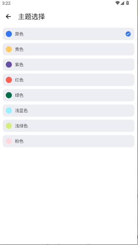Click the dark green color circle
Image resolution: width=138 pixels, height=245 pixels.
[9, 95]
